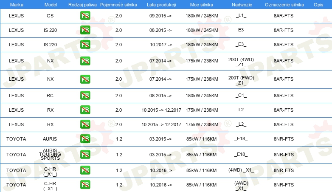The height and width of the screenshot is (192, 332).
Task: Click the Nadwozie column header
Action: point(242,5)
